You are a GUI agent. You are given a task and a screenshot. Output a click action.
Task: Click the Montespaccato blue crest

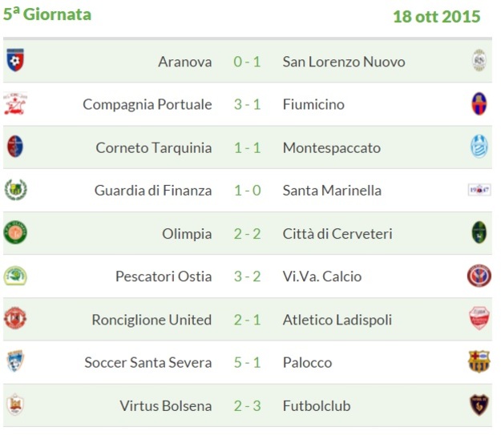click(479, 147)
